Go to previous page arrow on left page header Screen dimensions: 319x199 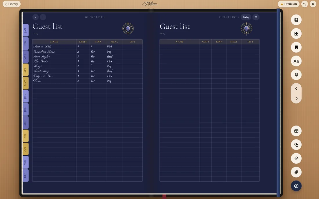pos(35,17)
